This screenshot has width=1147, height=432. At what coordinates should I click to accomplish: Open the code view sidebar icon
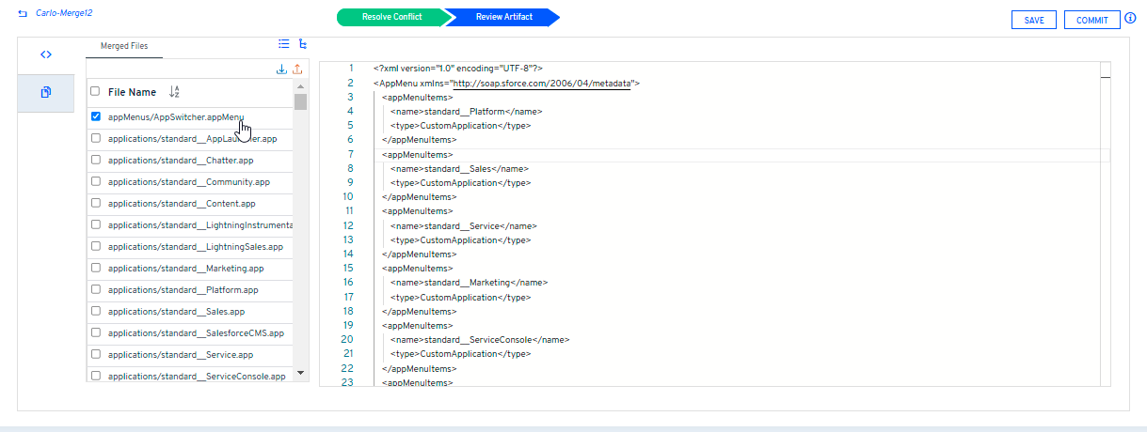45,54
